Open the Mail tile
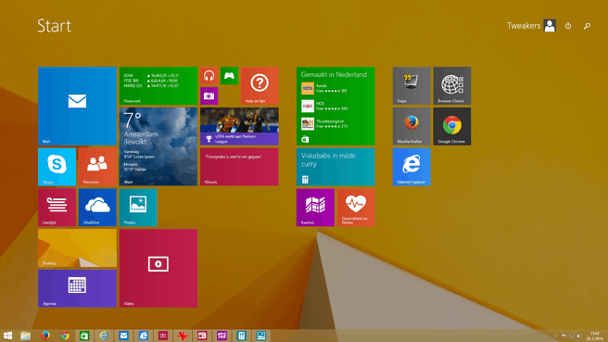Viewport: 608px width, 342px height. pyautogui.click(x=77, y=106)
